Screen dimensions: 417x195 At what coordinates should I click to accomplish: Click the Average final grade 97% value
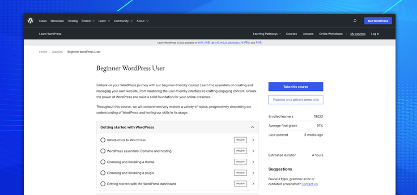pyautogui.click(x=320, y=126)
